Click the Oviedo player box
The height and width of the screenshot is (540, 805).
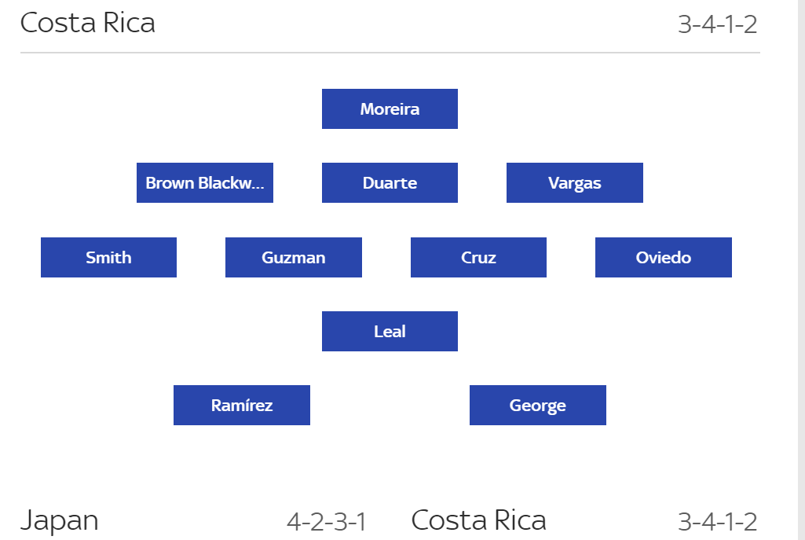(664, 258)
